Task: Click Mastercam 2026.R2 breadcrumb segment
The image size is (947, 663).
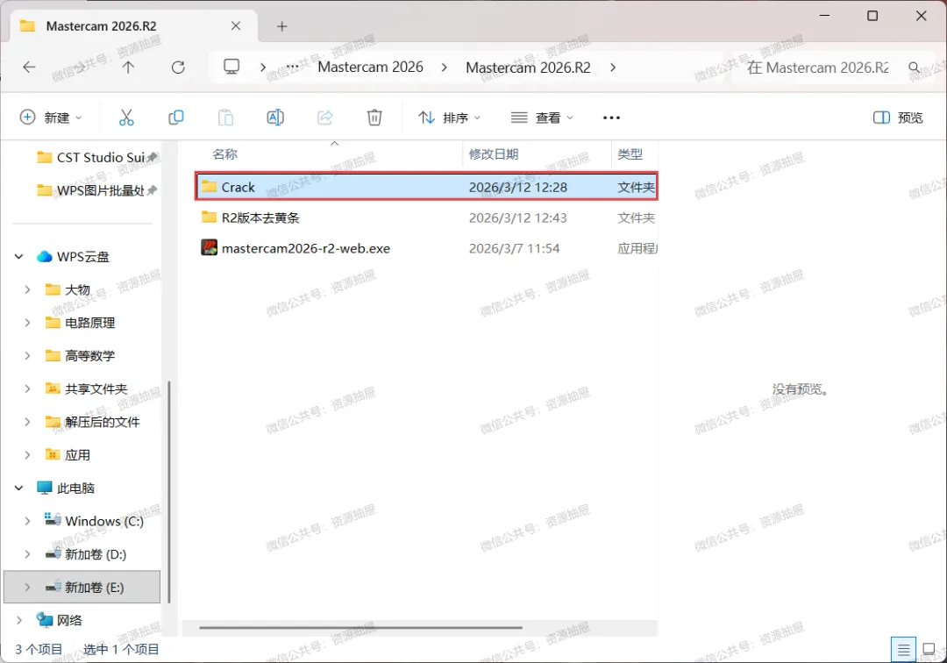Action: pyautogui.click(x=528, y=67)
